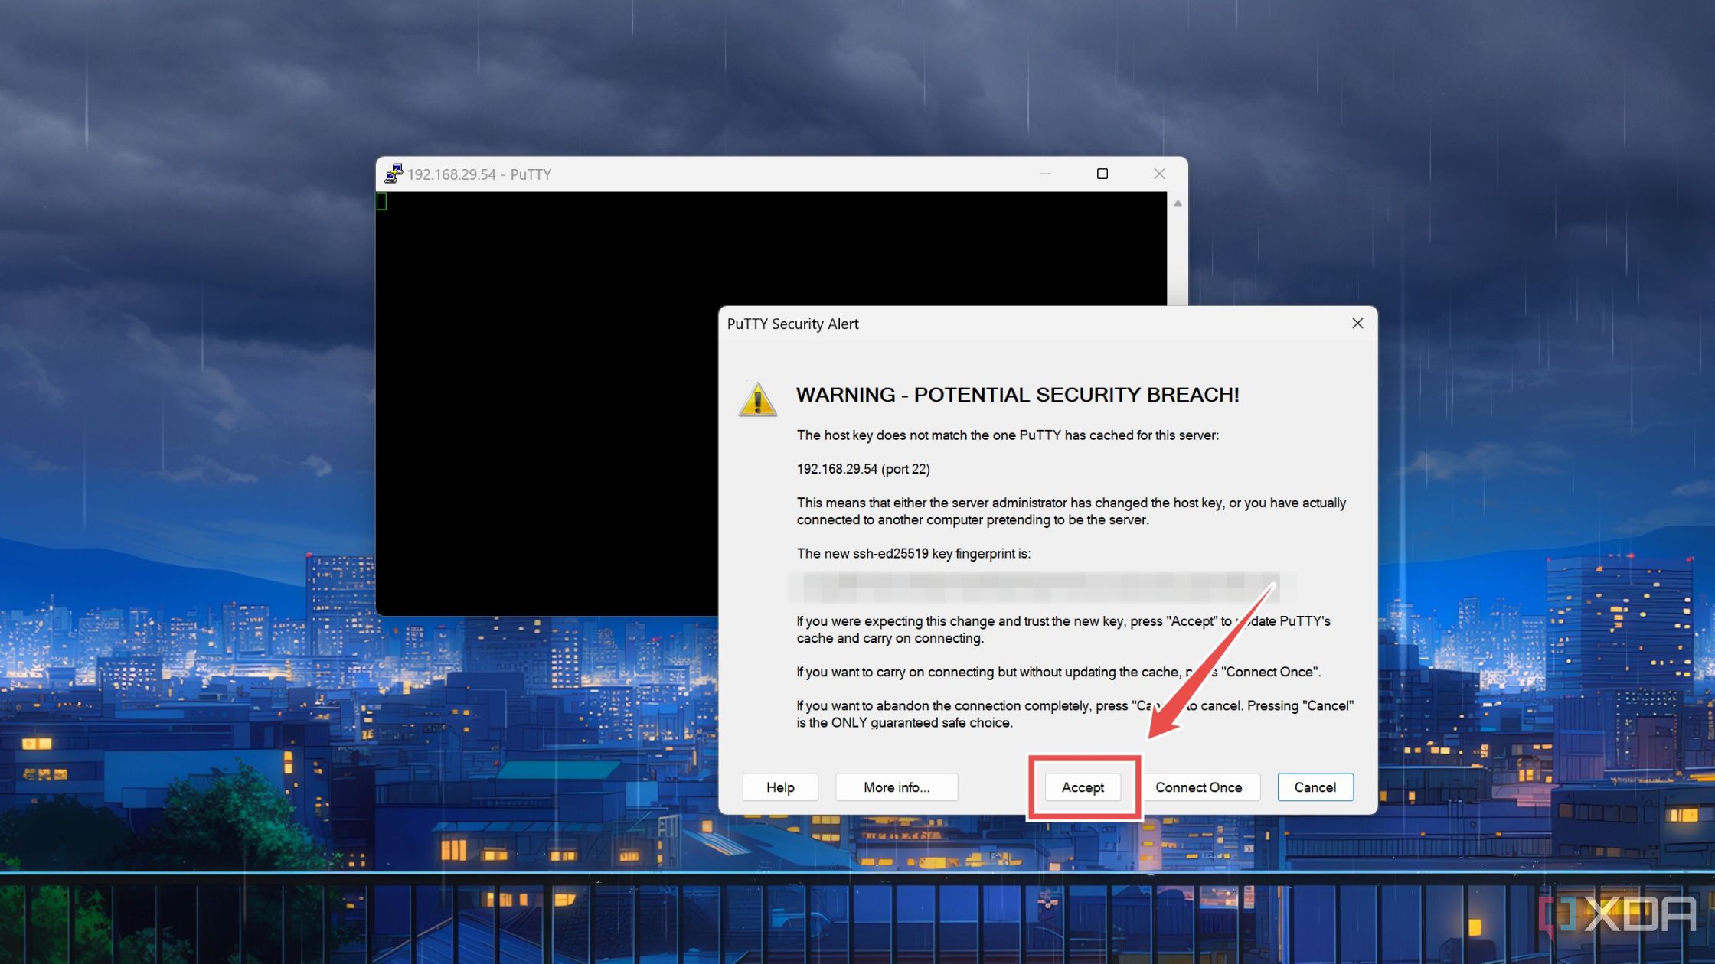The image size is (1715, 964).
Task: Open More info about host key
Action: tap(897, 787)
